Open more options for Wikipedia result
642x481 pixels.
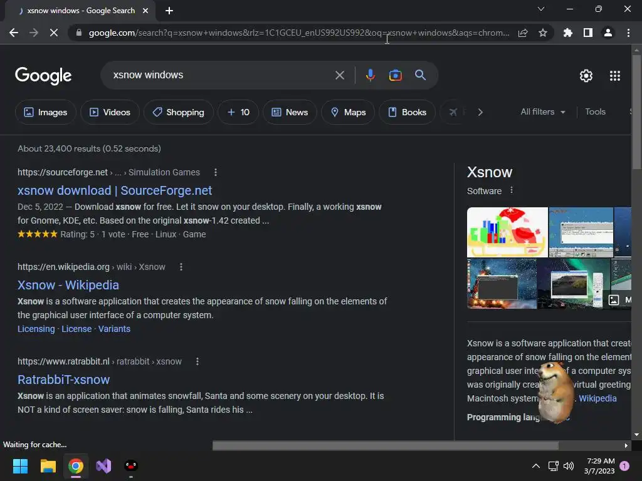181,267
